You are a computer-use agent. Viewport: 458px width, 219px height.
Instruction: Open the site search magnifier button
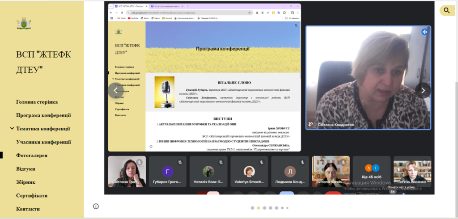447,11
